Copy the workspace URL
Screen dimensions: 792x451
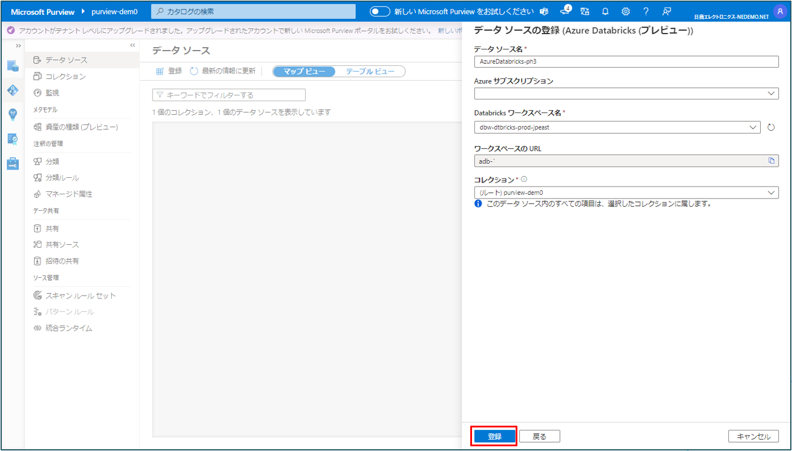click(x=771, y=161)
